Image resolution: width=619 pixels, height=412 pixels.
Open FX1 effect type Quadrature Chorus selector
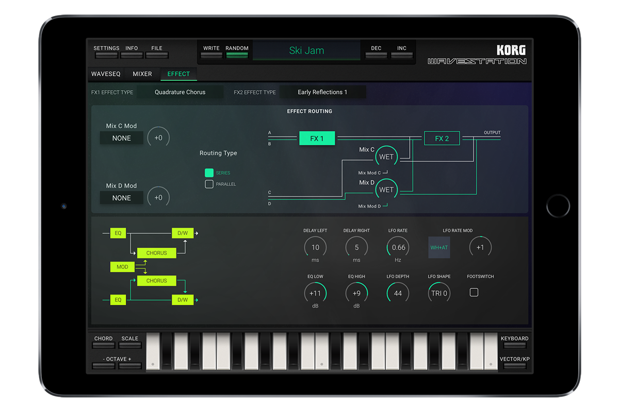tap(180, 92)
